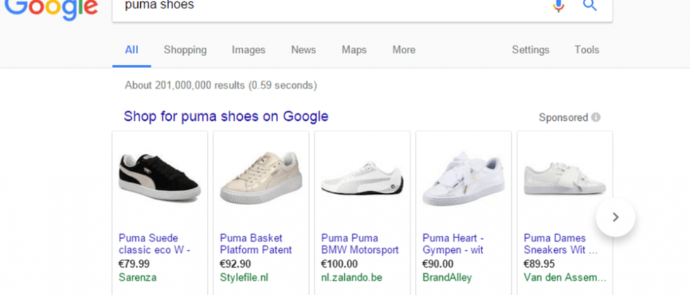Click the €90.00 price
The image size is (690, 295).
coord(437,264)
